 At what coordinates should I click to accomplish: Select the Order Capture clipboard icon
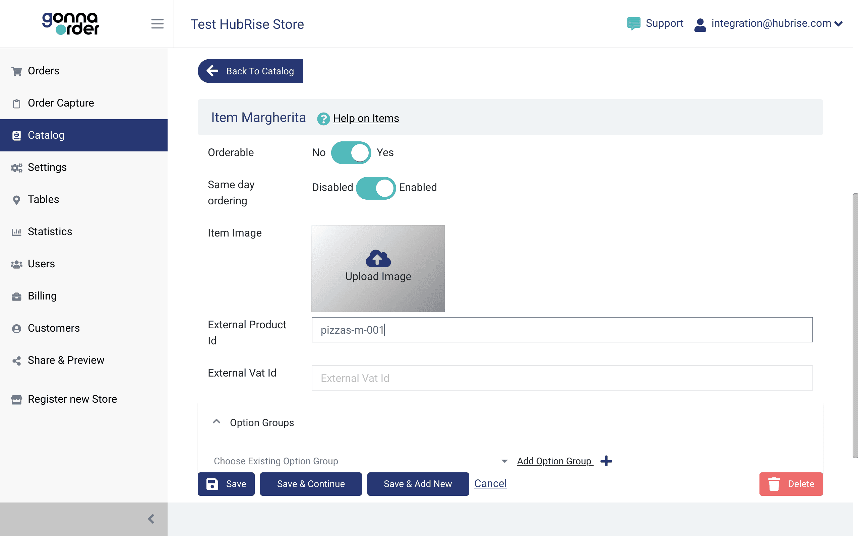pyautogui.click(x=17, y=103)
